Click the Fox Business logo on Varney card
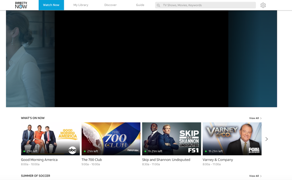This screenshot has width=292, height=180. tap(254, 150)
